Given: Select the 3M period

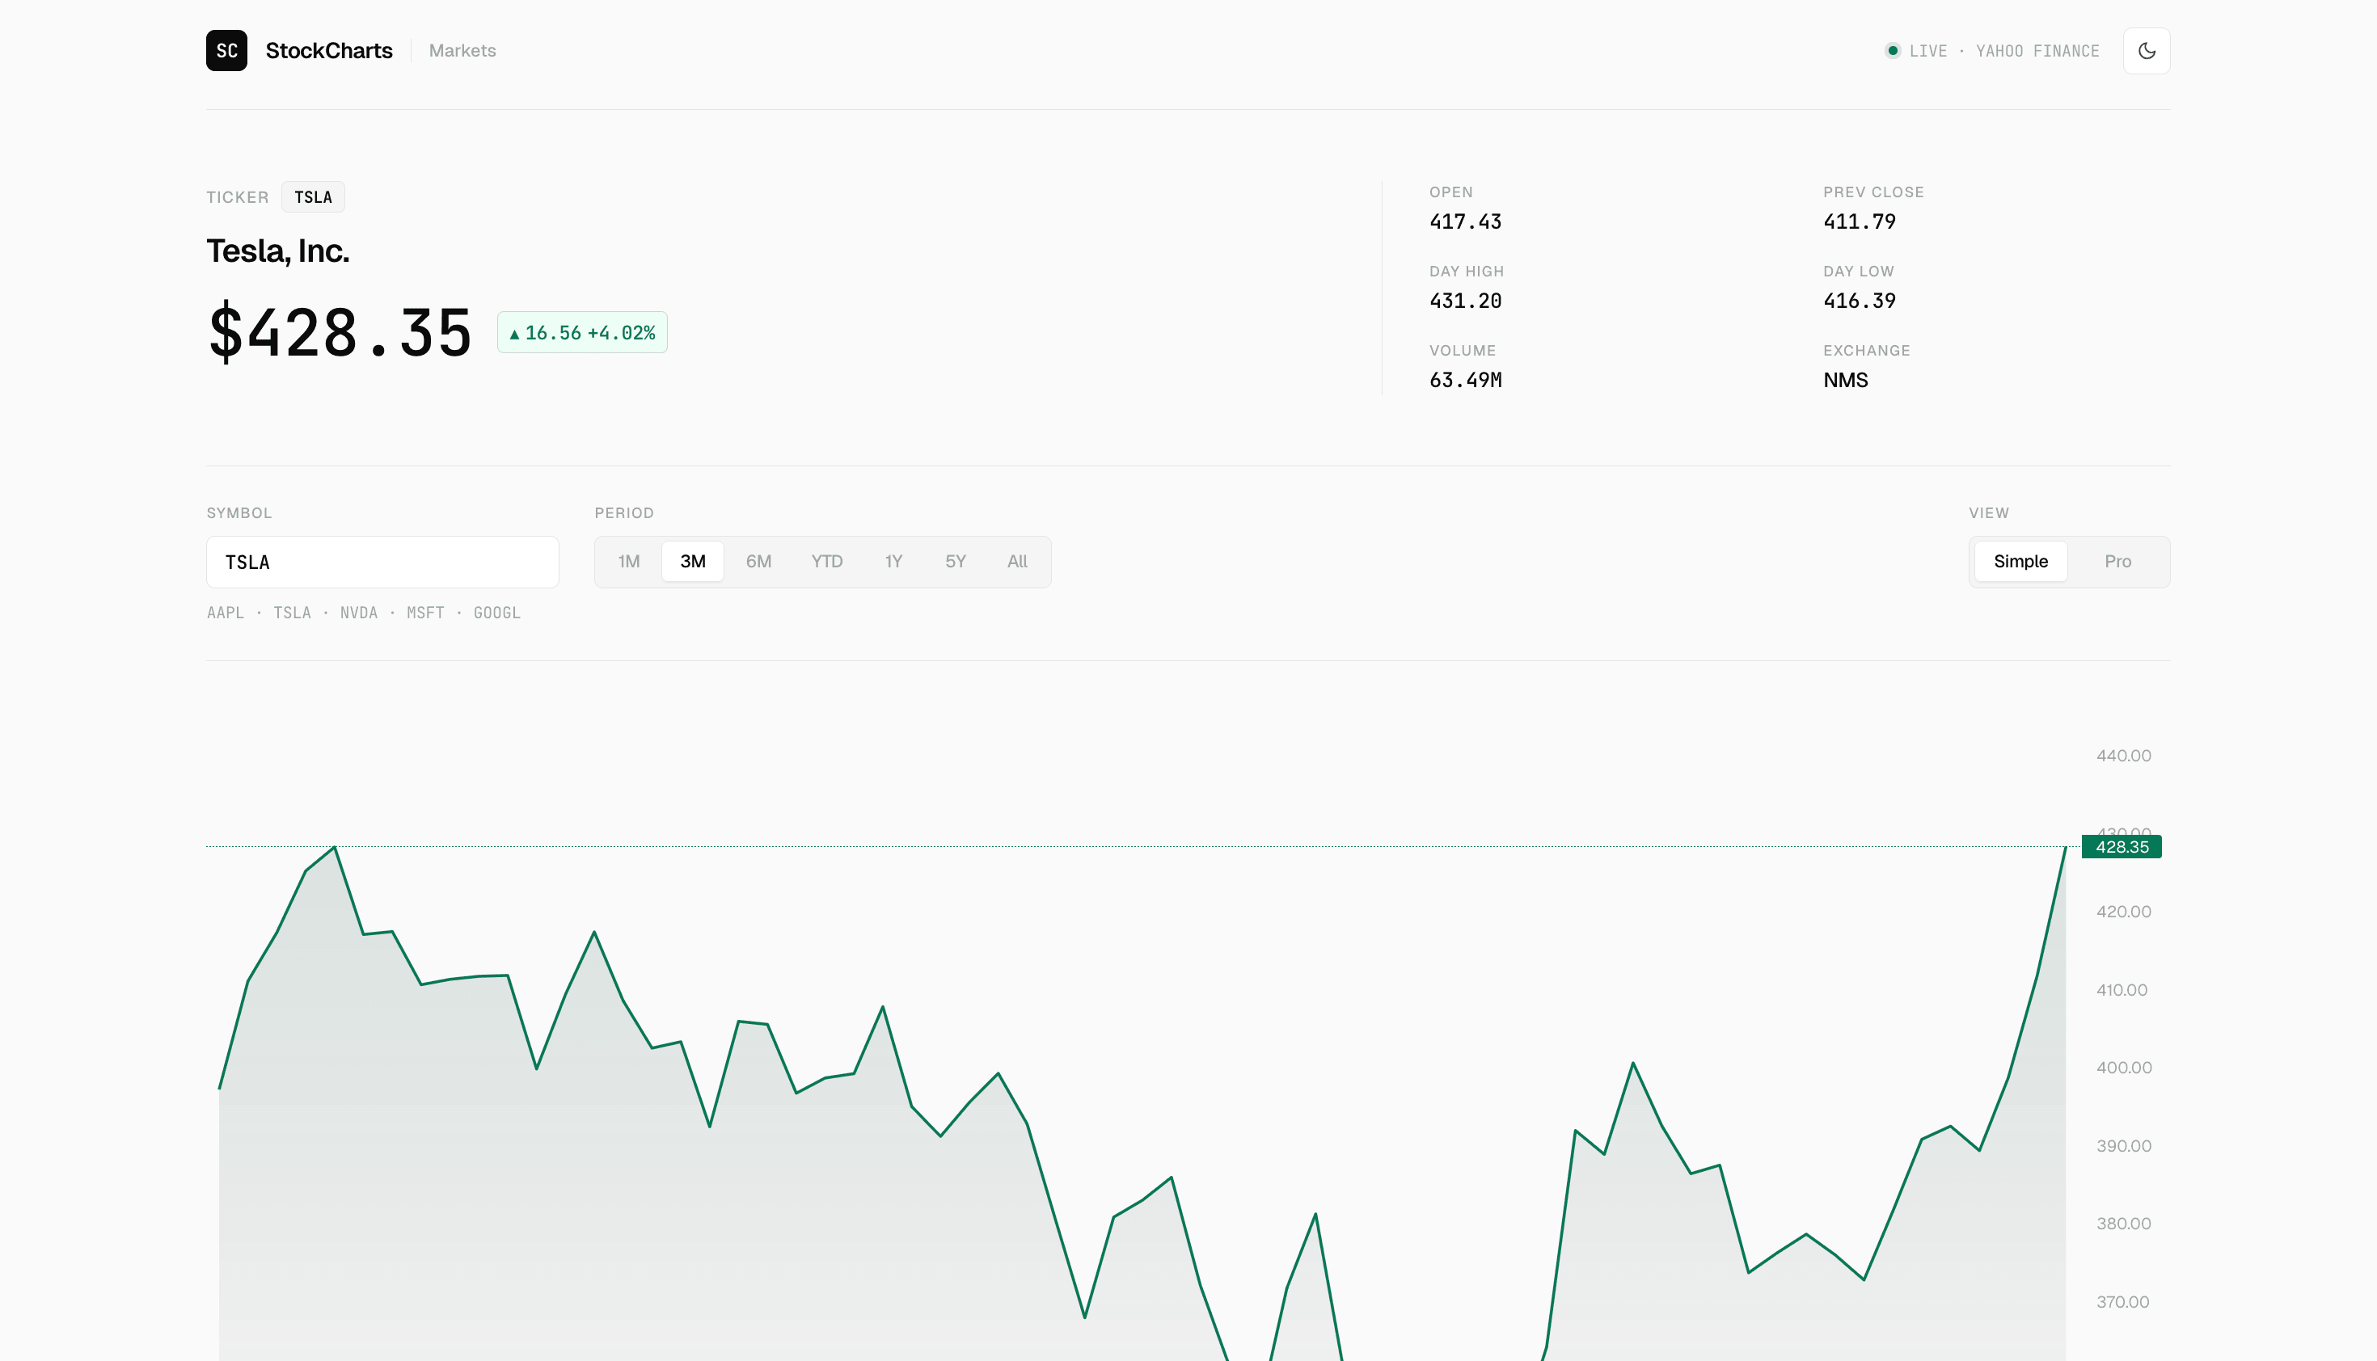Looking at the screenshot, I should point(693,561).
